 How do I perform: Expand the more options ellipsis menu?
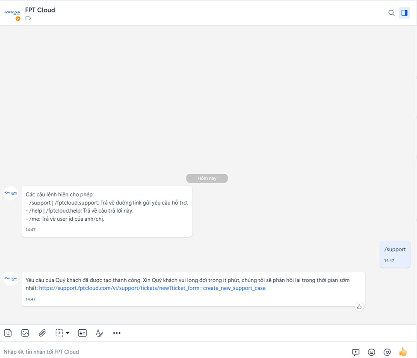pos(117,333)
